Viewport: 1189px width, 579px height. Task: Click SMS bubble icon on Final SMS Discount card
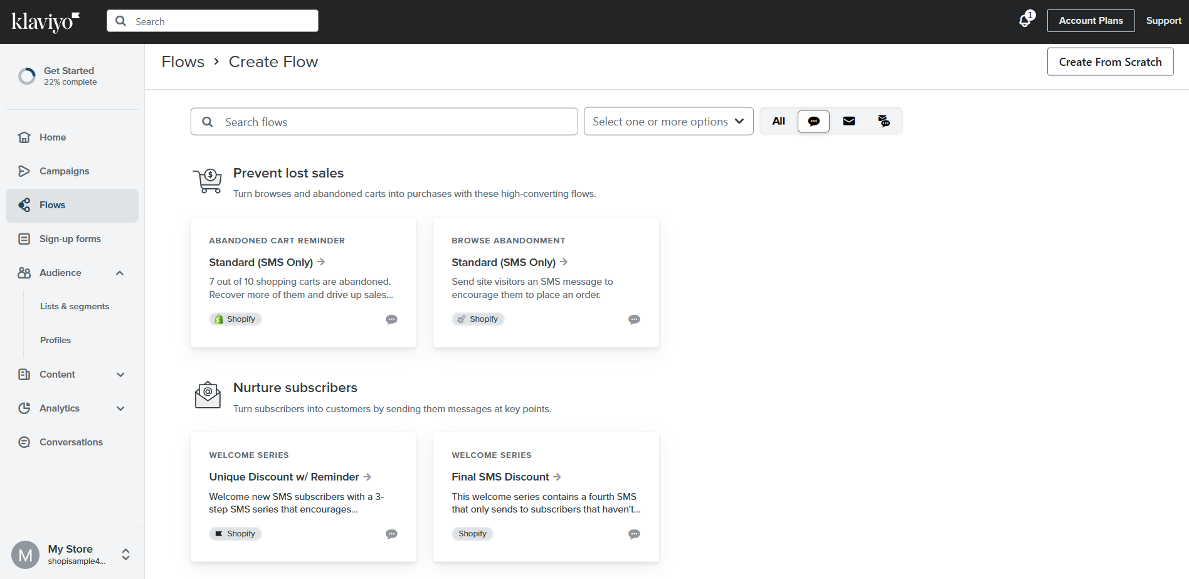click(634, 534)
